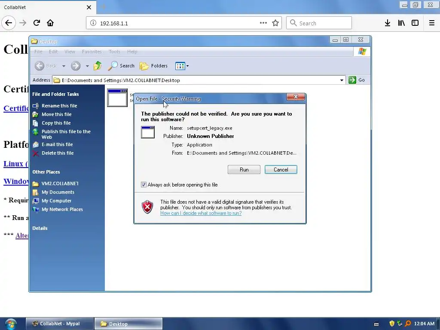The width and height of the screenshot is (440, 330).
Task: Uncheck Always ask before opening this file
Action: tap(144, 185)
